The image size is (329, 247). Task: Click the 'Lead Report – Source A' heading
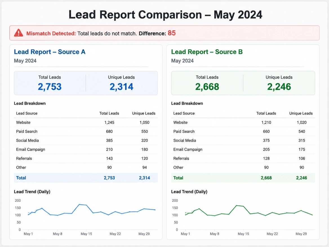[x=50, y=52]
